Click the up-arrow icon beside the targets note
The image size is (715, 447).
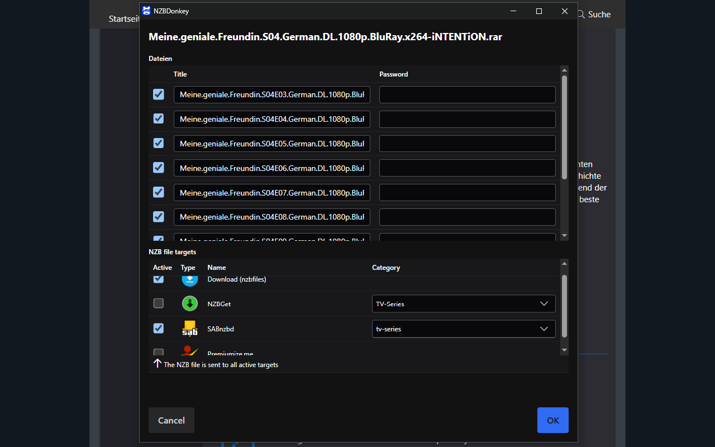click(x=156, y=363)
